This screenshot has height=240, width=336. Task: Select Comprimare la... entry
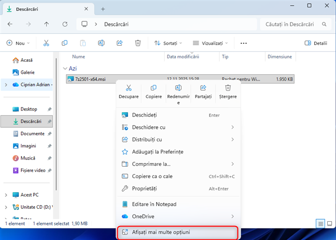178,164
